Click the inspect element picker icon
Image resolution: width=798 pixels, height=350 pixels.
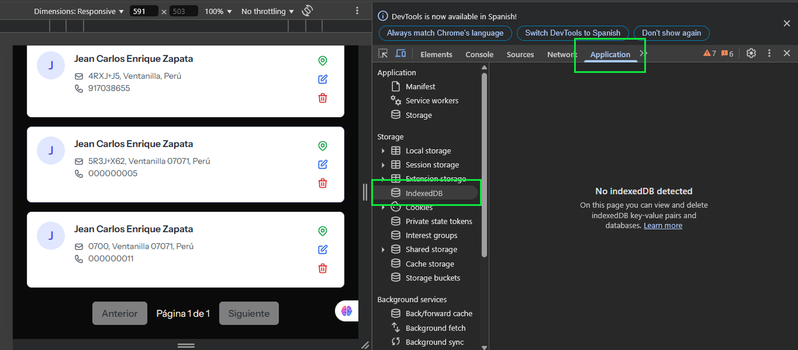(383, 54)
